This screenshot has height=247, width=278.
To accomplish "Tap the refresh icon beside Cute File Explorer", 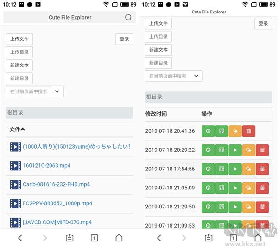I will click(x=128, y=17).
